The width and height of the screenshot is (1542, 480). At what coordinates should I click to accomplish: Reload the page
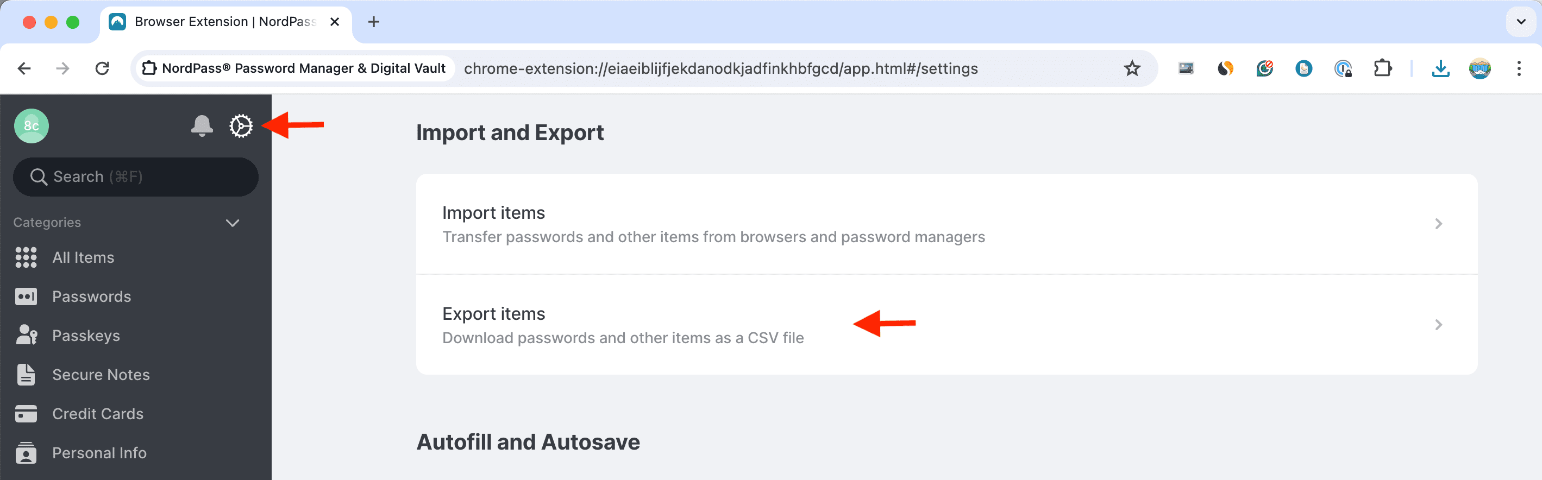tap(102, 69)
